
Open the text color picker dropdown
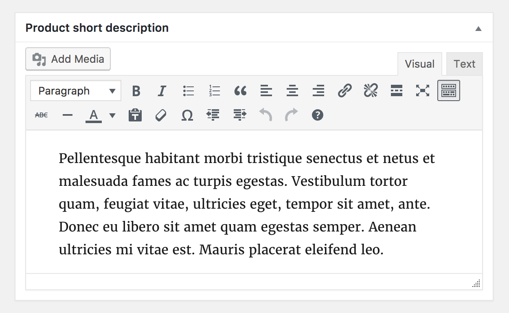[112, 115]
